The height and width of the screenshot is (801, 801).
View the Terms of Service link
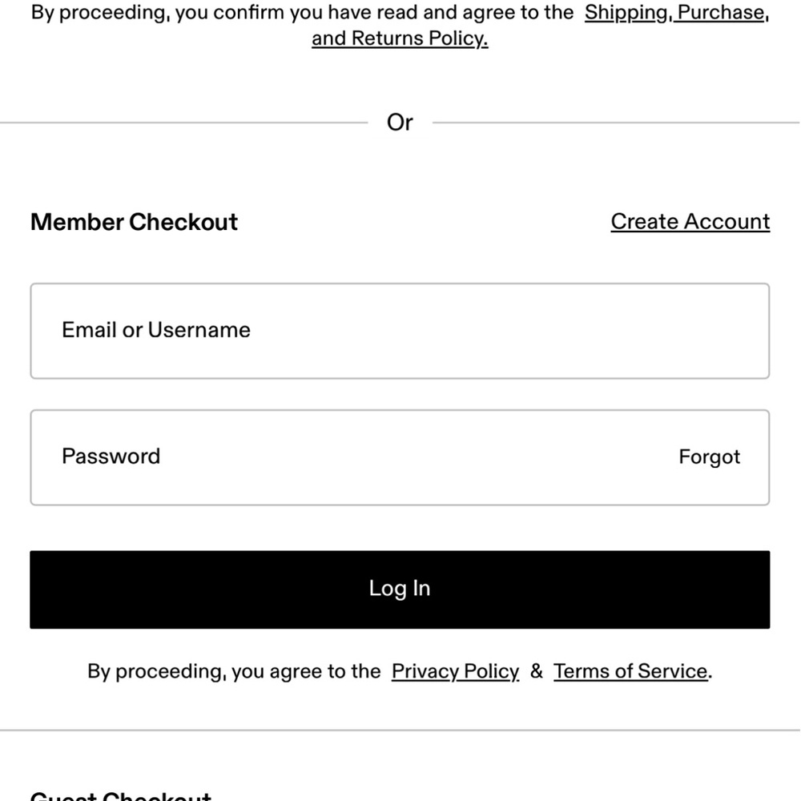click(x=631, y=671)
